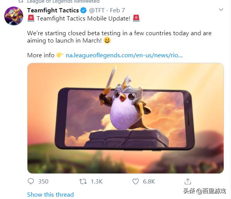231x199 pixels.
Task: Click the blue verified badge
Action: click(84, 10)
